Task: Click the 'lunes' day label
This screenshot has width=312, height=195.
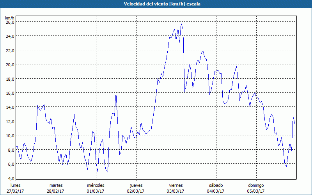Action: click(x=16, y=185)
